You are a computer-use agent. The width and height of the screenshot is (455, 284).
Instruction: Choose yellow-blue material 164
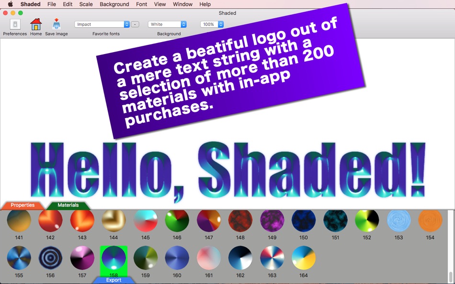[304, 258]
